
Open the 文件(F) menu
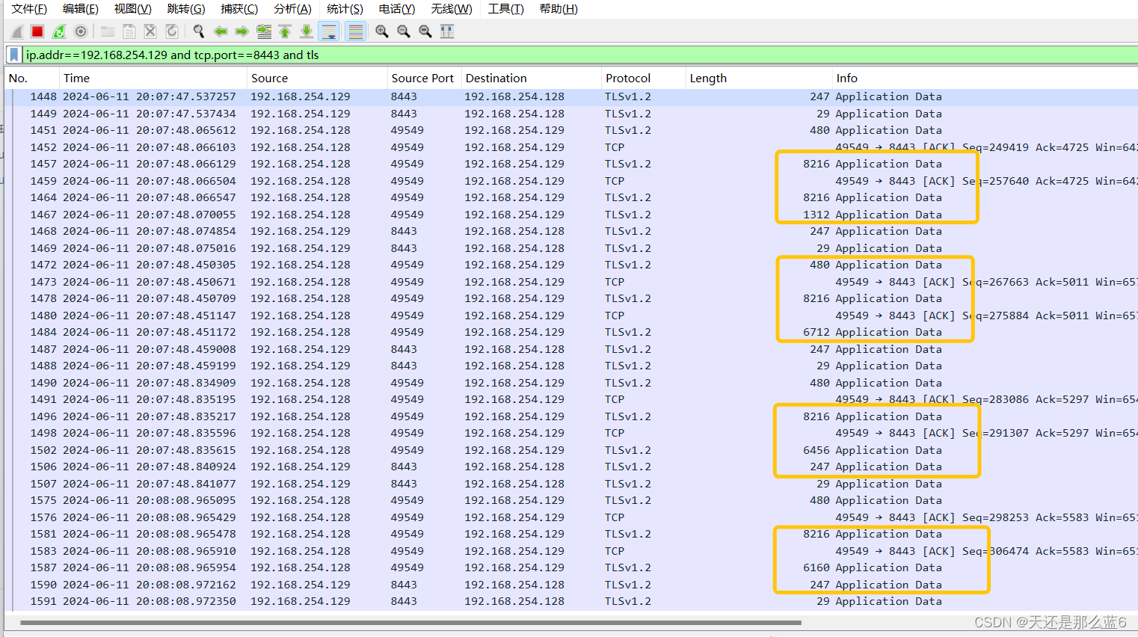click(29, 9)
